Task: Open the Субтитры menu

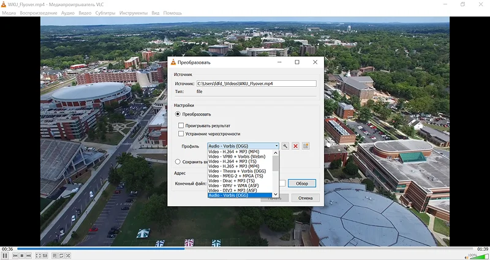Action: (x=105, y=13)
